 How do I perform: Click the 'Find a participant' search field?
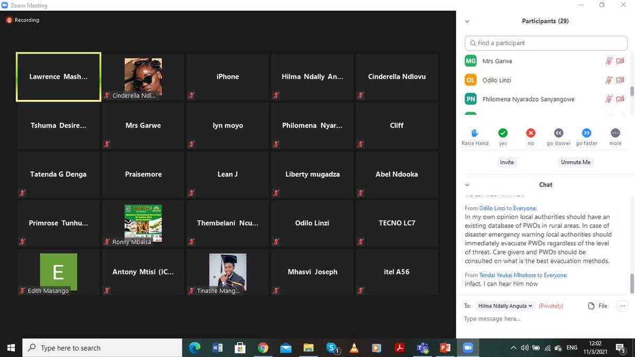[x=546, y=43]
